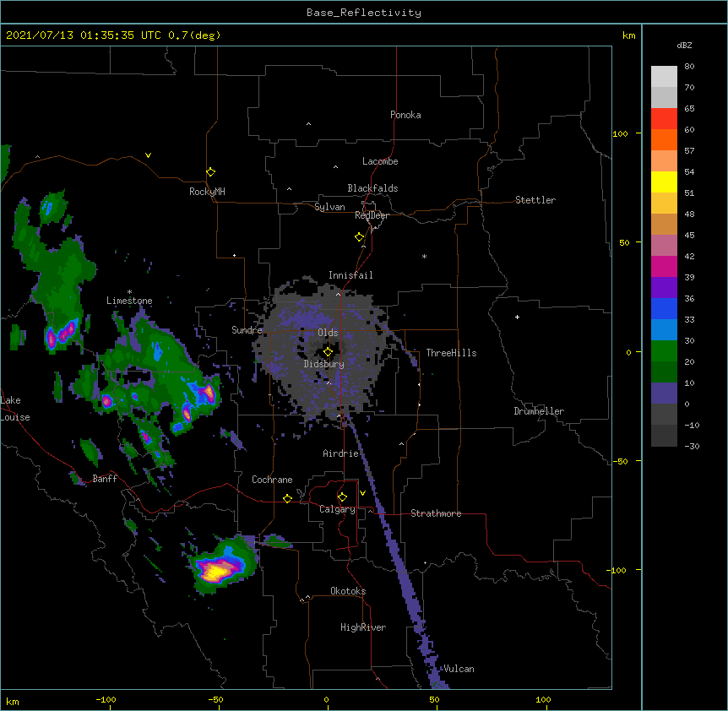Click the Limestone label
Image resolution: width=728 pixels, height=711 pixels.
[x=129, y=301]
